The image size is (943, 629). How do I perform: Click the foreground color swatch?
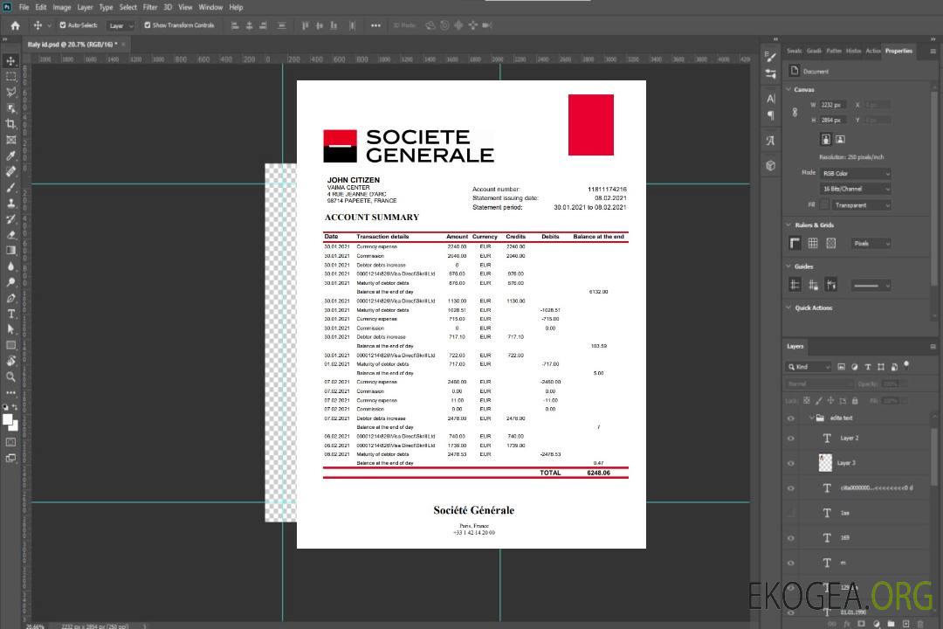tap(7, 419)
